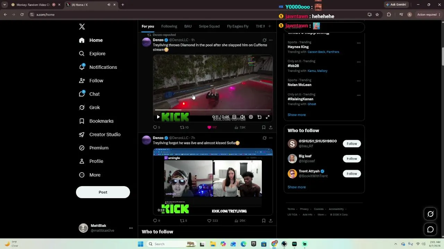
Task: Open the Premium page
Action: tap(94, 148)
